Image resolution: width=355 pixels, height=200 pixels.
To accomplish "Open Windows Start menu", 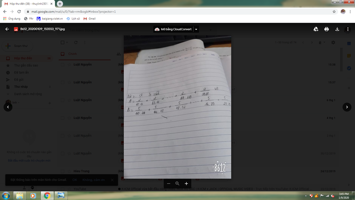I will click(x=6, y=195).
